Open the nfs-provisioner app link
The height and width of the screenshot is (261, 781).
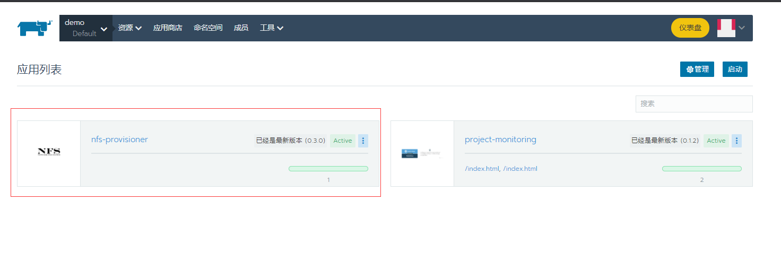[x=119, y=140]
